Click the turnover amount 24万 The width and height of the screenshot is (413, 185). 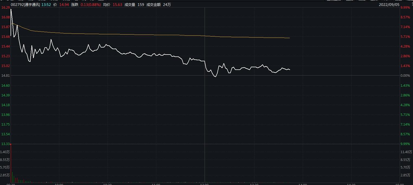click(167, 5)
